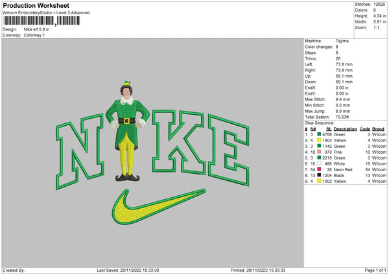Click the Production Worksheet title

[36, 5]
